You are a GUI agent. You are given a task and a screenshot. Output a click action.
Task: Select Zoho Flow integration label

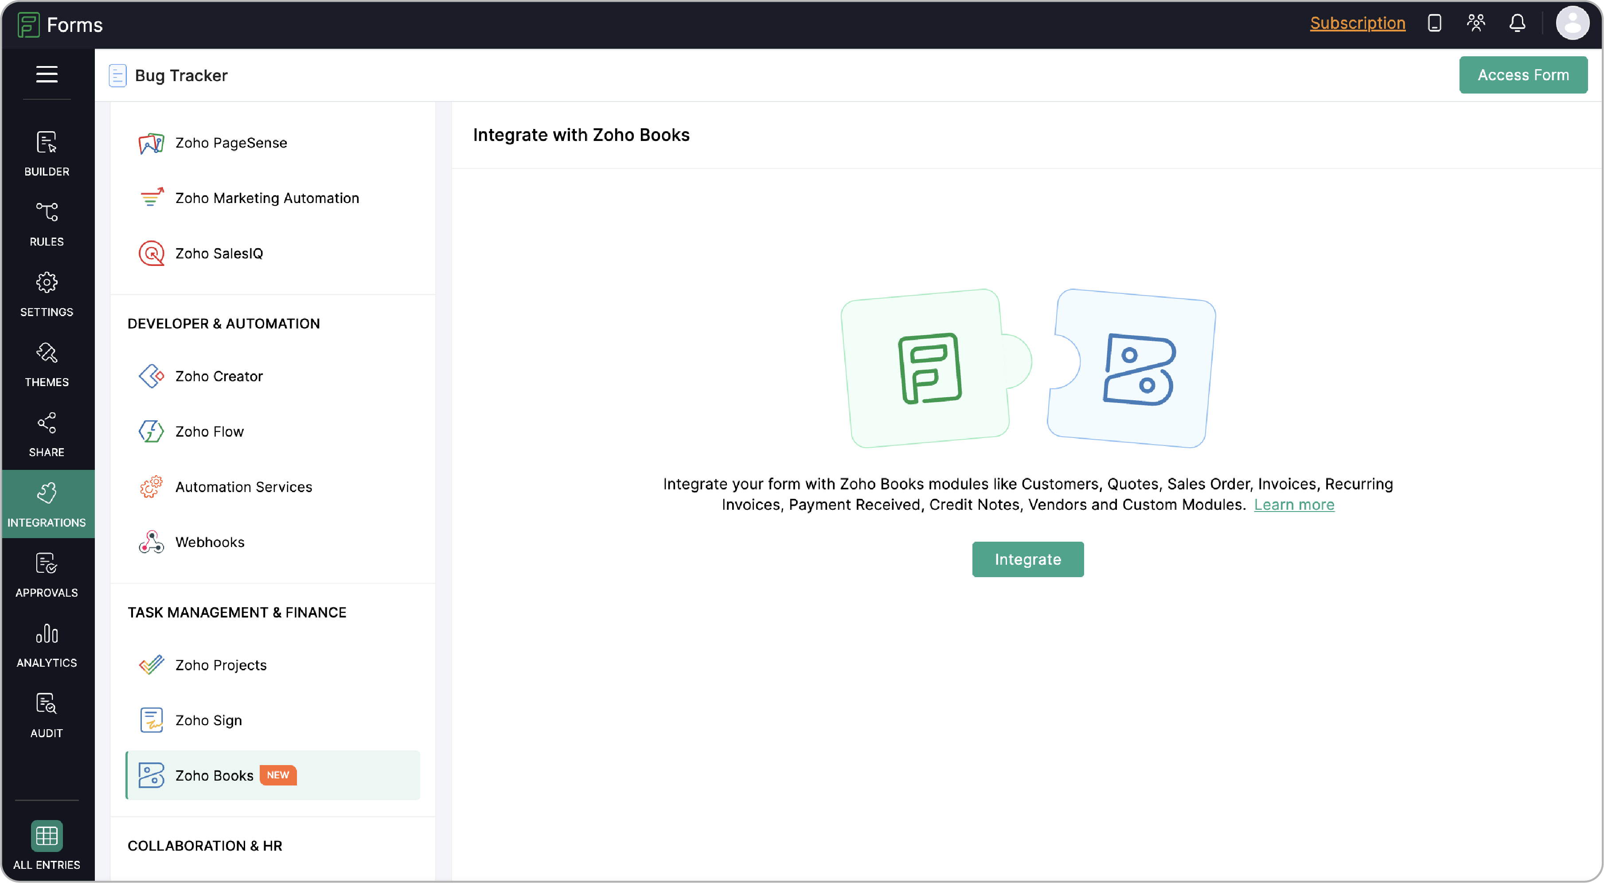210,432
